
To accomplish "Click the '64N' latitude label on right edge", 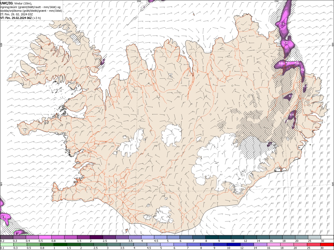I will tap(333, 184).
